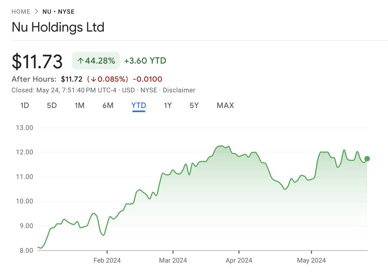Click the 10.00 y-axis label
The width and height of the screenshot is (388, 273).
[x=25, y=201]
